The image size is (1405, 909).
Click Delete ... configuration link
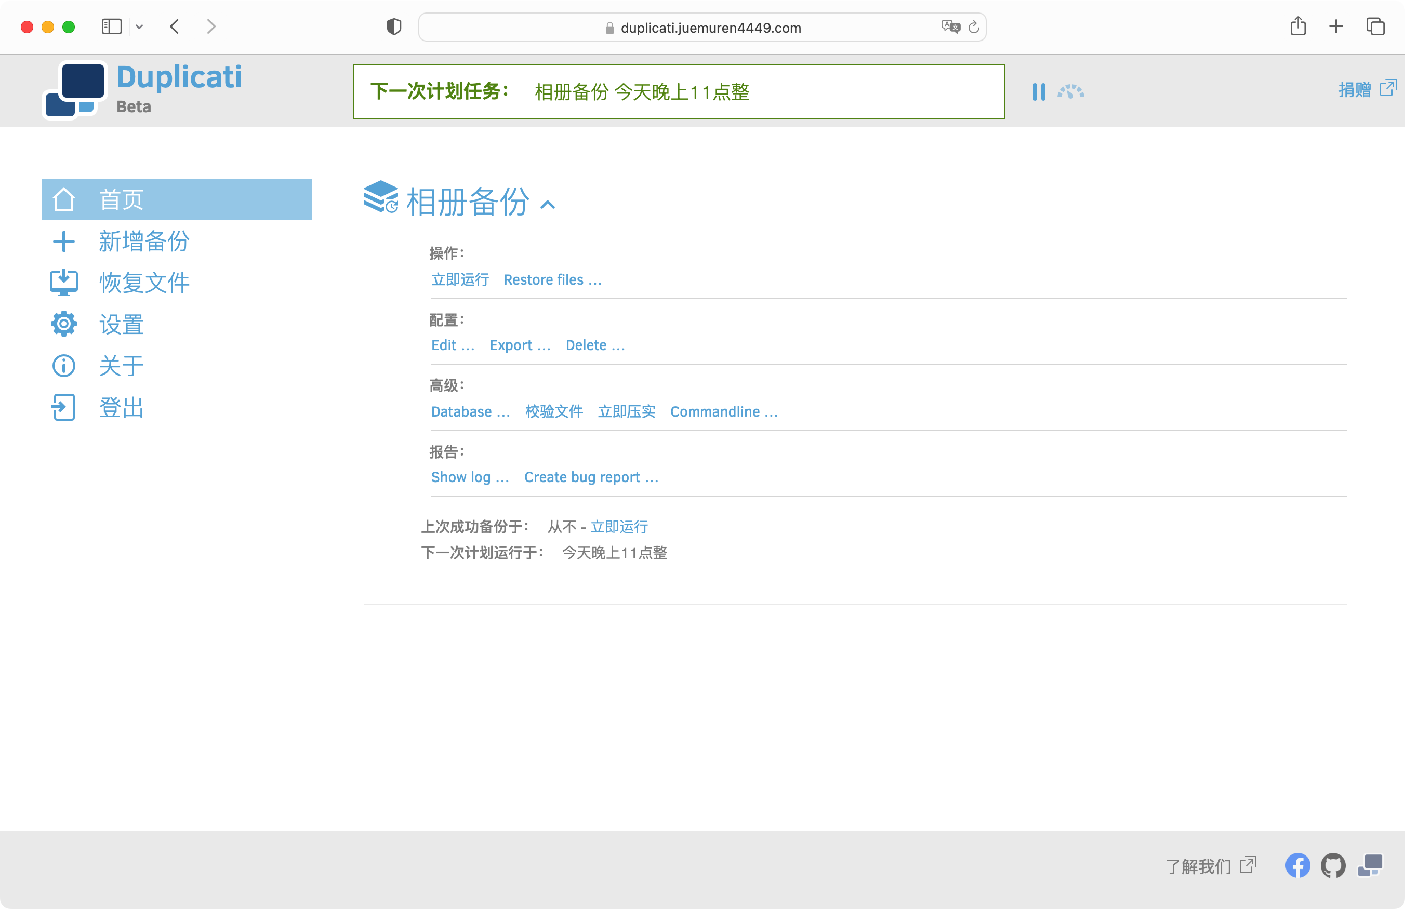595,345
